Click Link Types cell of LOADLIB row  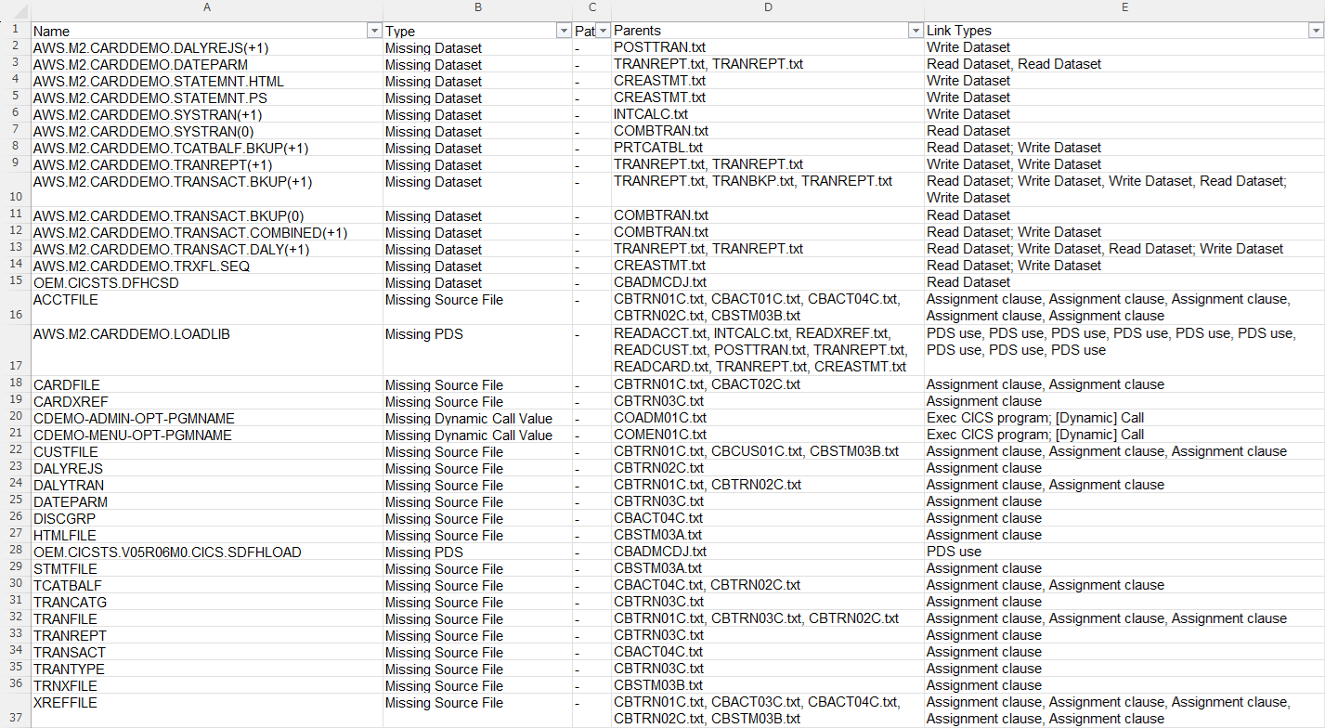[1124, 350]
